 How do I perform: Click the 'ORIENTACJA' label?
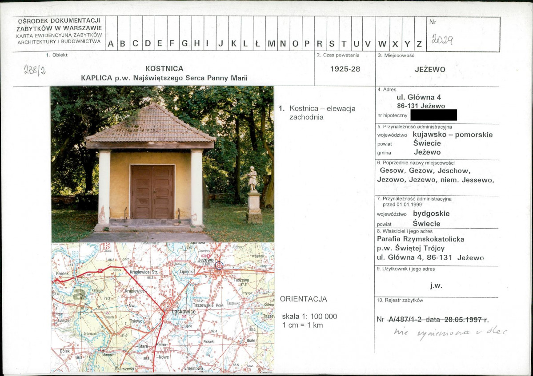pos(303,299)
